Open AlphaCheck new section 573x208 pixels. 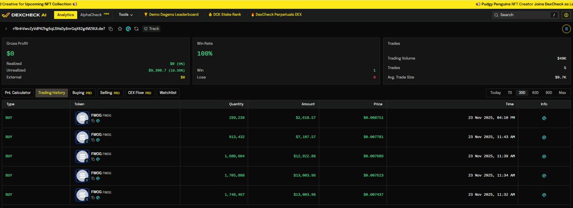(x=95, y=15)
